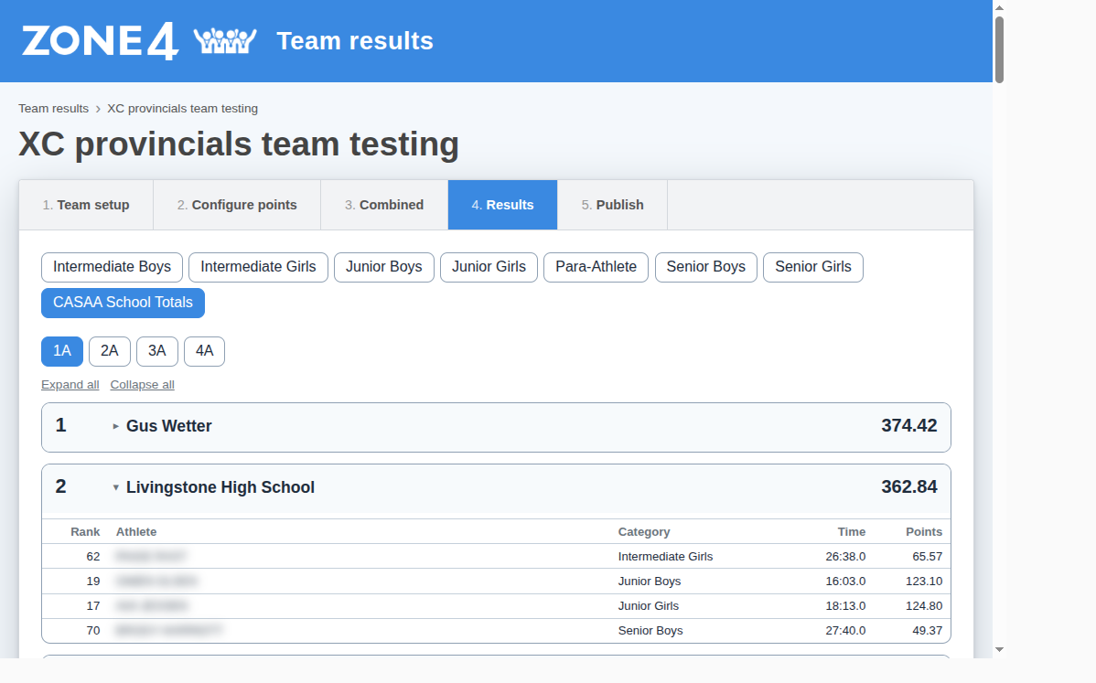Click the Senior Boys category cell
The image size is (1096, 683).
(650, 631)
